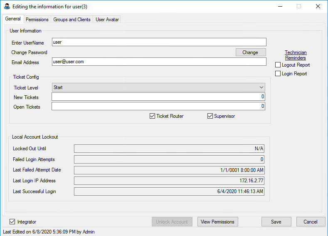Open the Groups and Clients tab
Image resolution: width=328 pixels, height=236 pixels.
(x=72, y=20)
